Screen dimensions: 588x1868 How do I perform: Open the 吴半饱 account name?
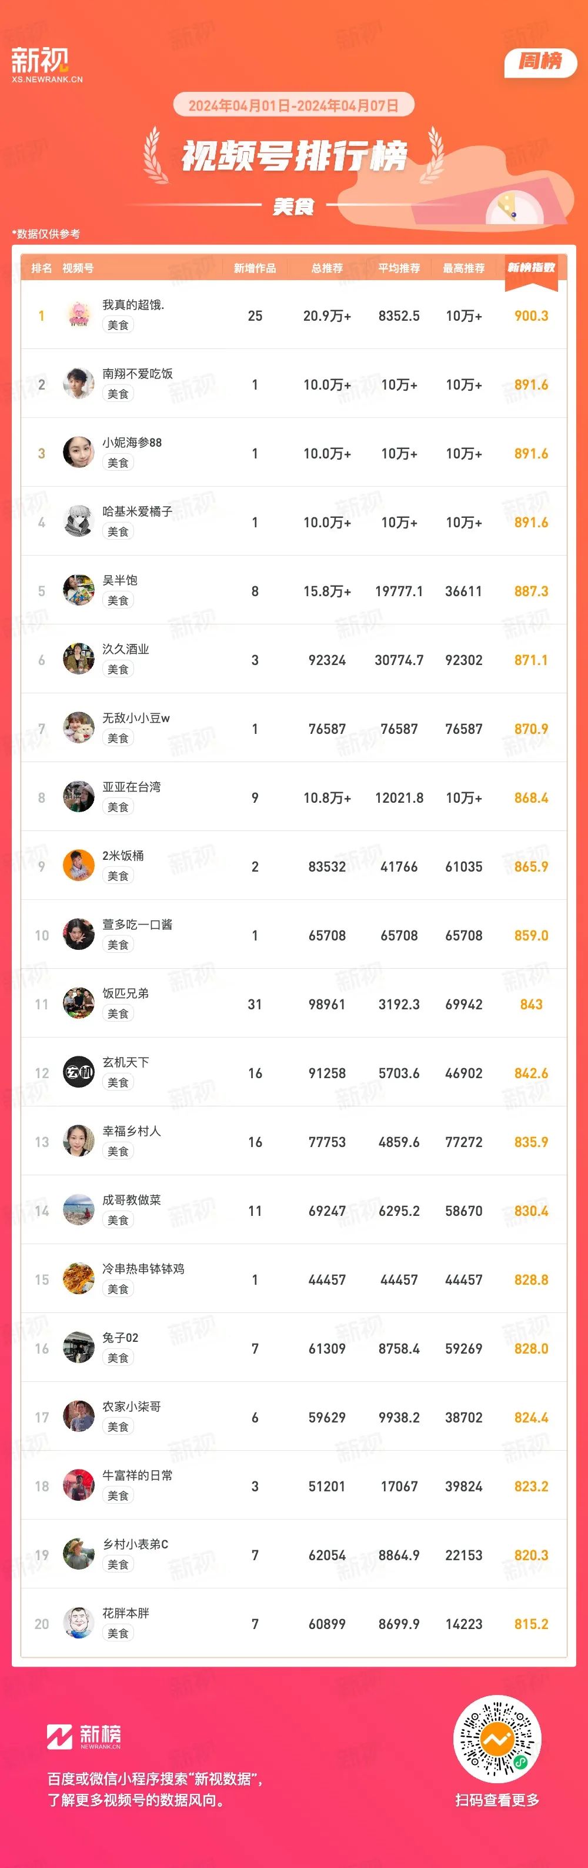[119, 580]
